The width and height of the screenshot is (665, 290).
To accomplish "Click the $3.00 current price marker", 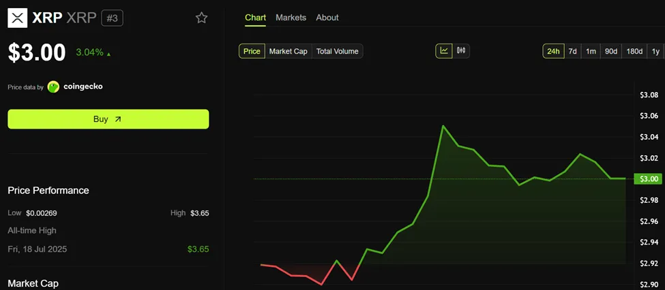I will pos(647,179).
